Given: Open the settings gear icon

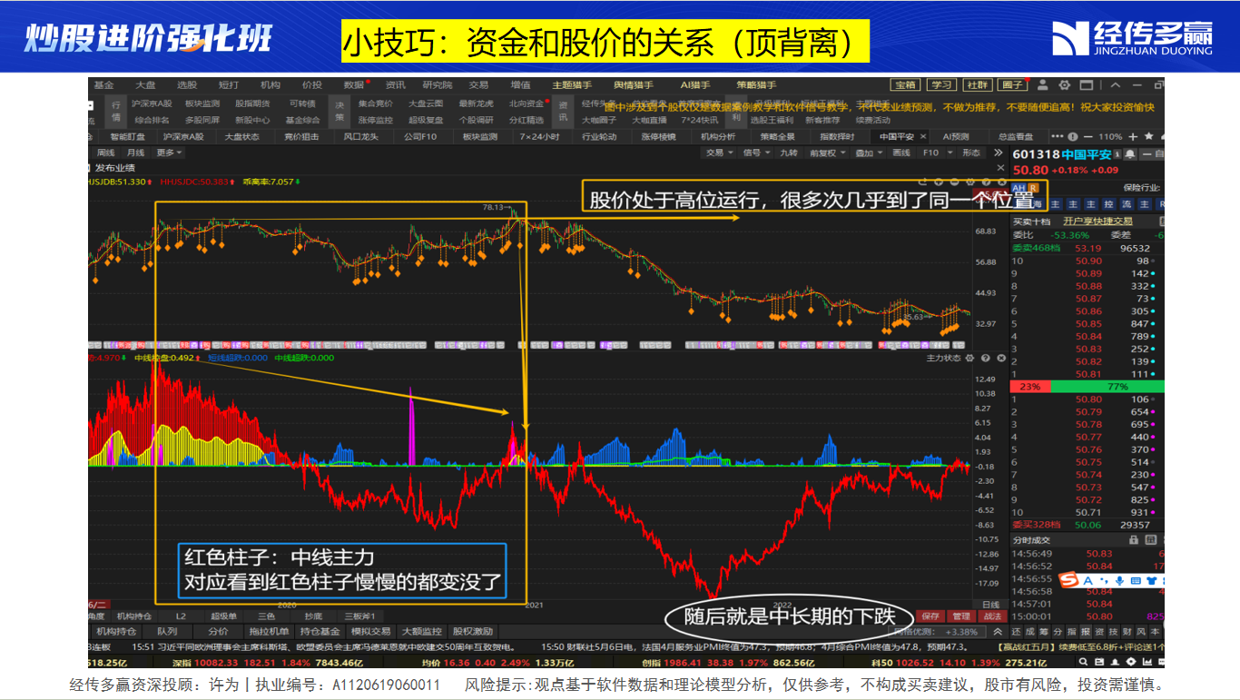Looking at the screenshot, I should 1063,84.
